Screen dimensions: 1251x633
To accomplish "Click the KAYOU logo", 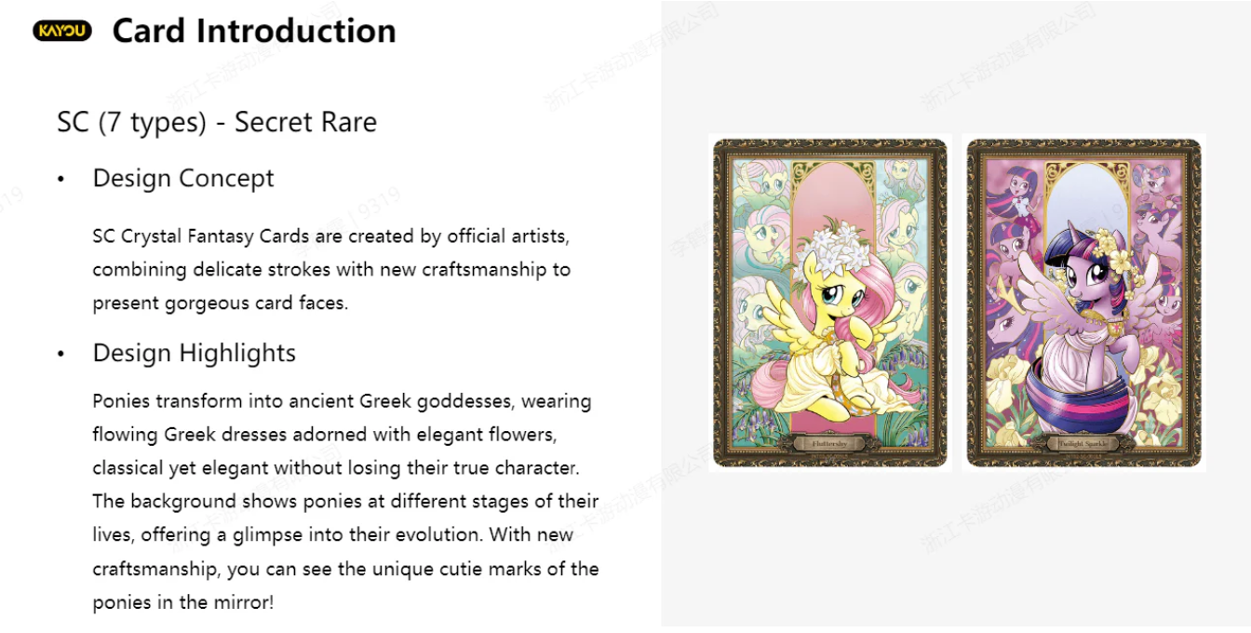I will [61, 32].
